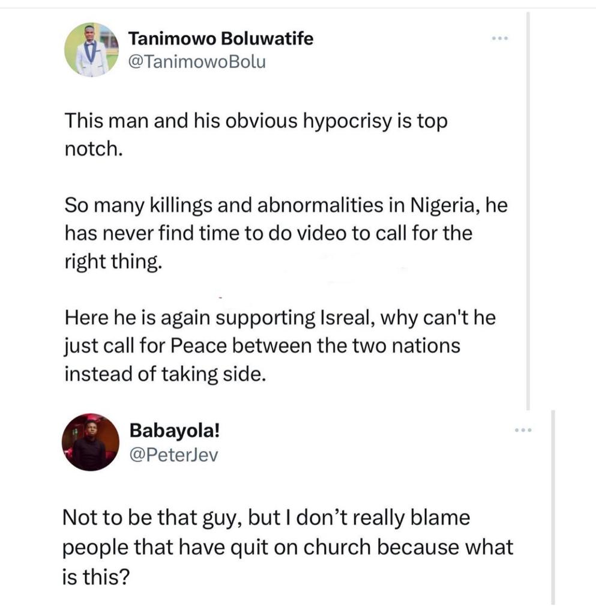This screenshot has height=615, width=596.
Task: Click the "obvious hypocrisy is top notch" paragraph
Action: tap(256, 134)
